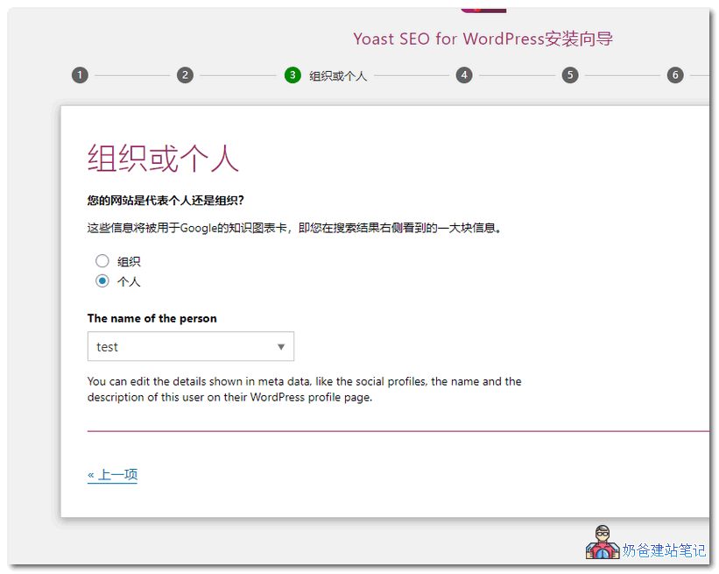Reselect the currently checked 个人 option
The height and width of the screenshot is (574, 719).
102,280
